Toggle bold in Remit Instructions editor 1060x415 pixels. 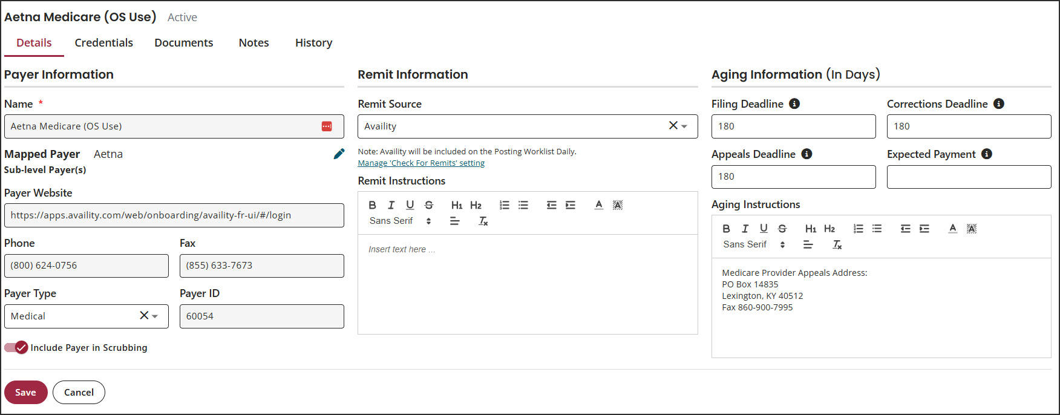click(x=372, y=205)
